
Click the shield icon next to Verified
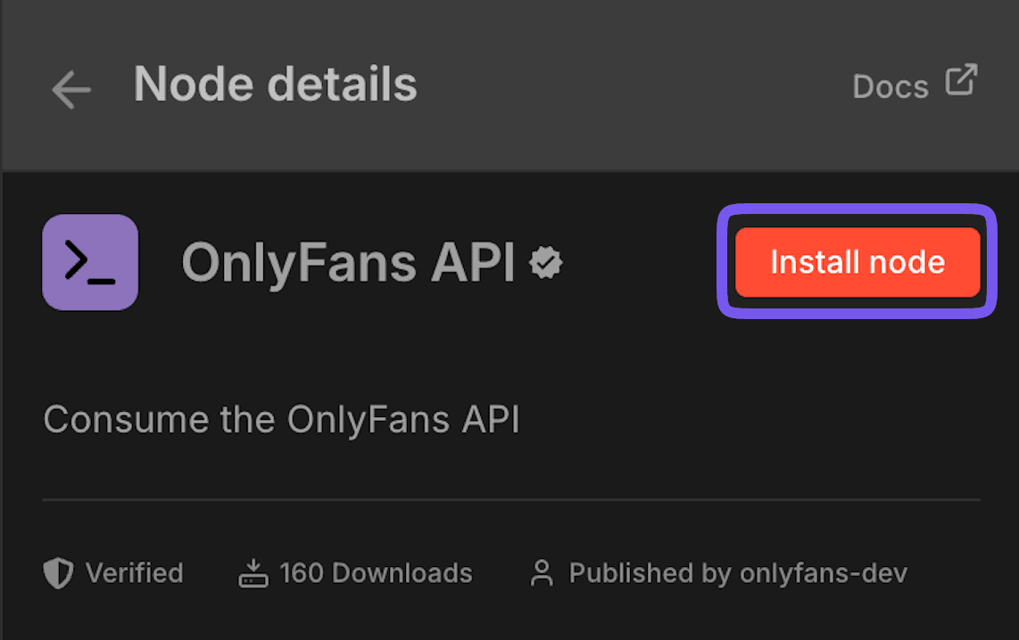pyautogui.click(x=56, y=573)
